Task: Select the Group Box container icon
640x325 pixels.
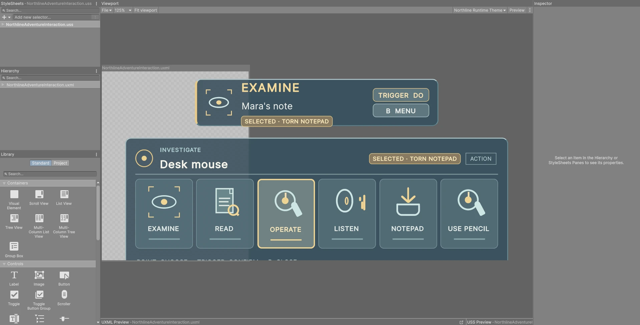Action: 14,246
